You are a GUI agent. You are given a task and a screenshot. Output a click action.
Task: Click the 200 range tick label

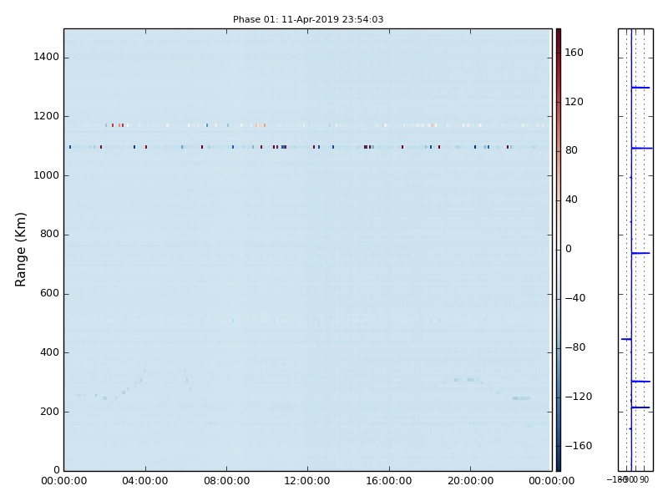coord(49,412)
